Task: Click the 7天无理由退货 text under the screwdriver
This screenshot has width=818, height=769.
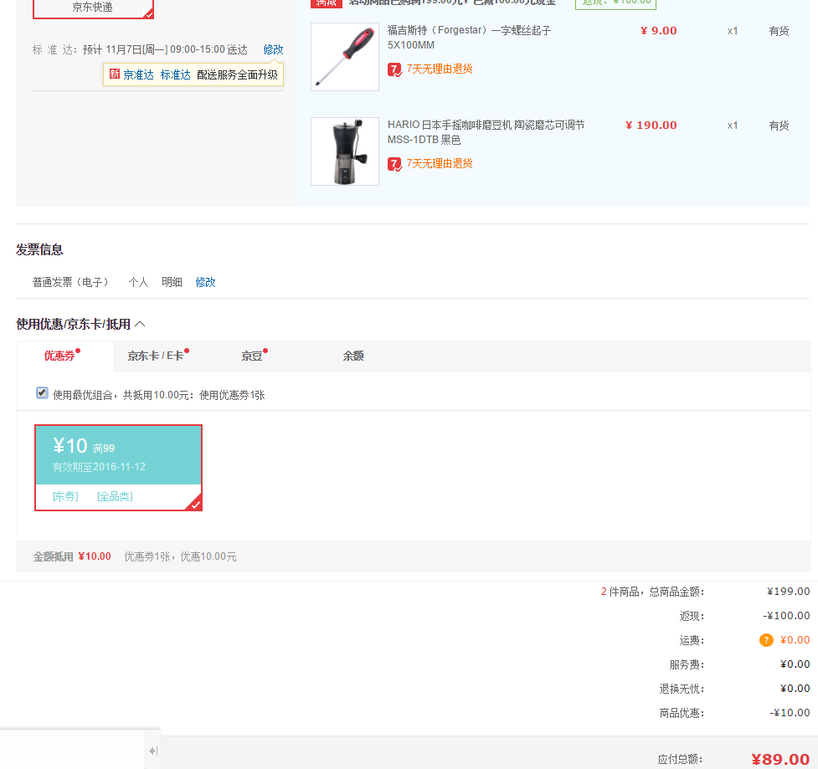Action: click(x=440, y=69)
